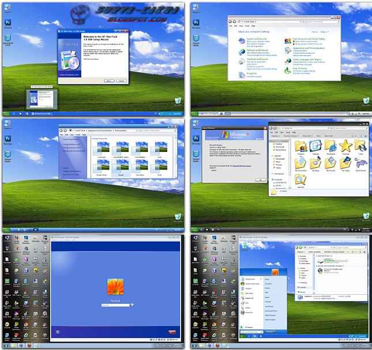This screenshot has width=372, height=350.
Task: Click the folder navigation pane scrollbar
Action: point(290,163)
